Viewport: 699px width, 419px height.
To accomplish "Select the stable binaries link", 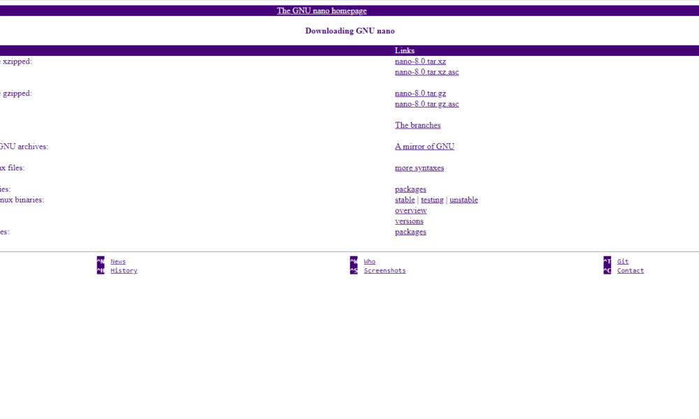I will tap(405, 200).
